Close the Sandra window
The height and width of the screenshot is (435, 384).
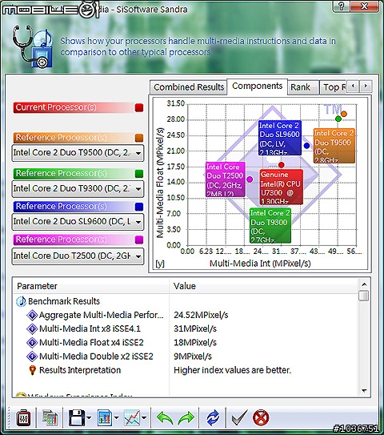click(365, 6)
